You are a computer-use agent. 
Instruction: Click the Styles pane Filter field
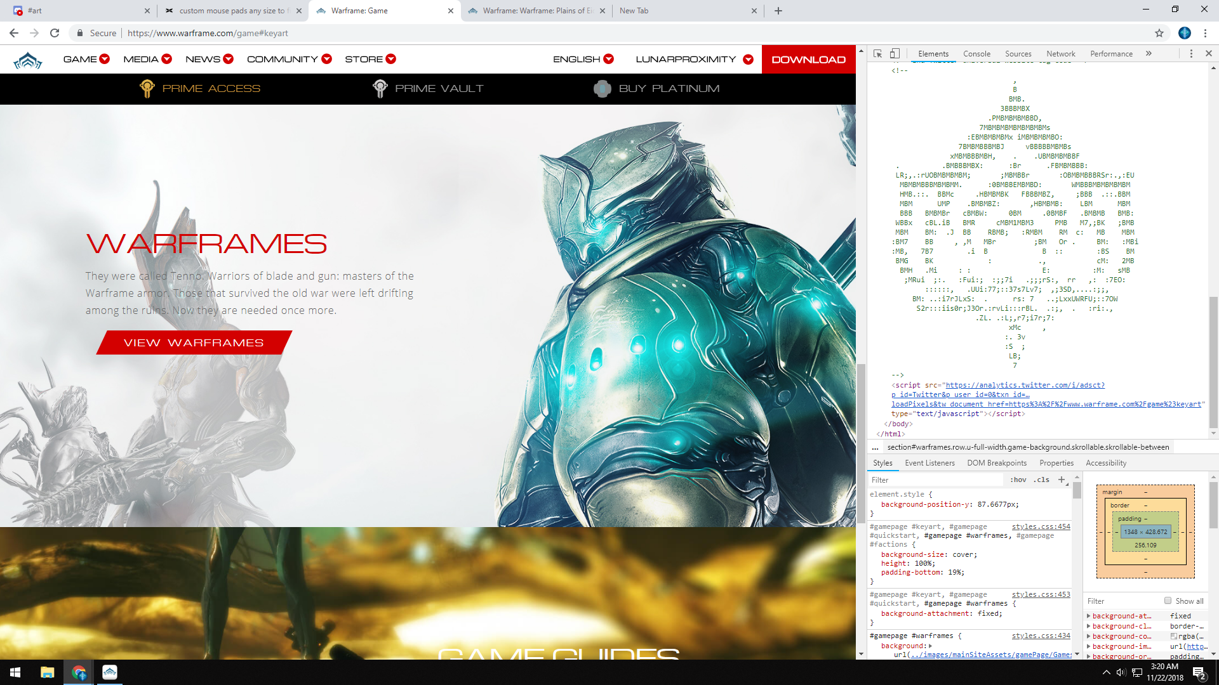pos(936,480)
